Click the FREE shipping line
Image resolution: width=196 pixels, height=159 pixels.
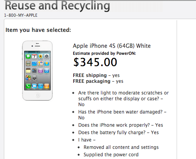pos(96,75)
